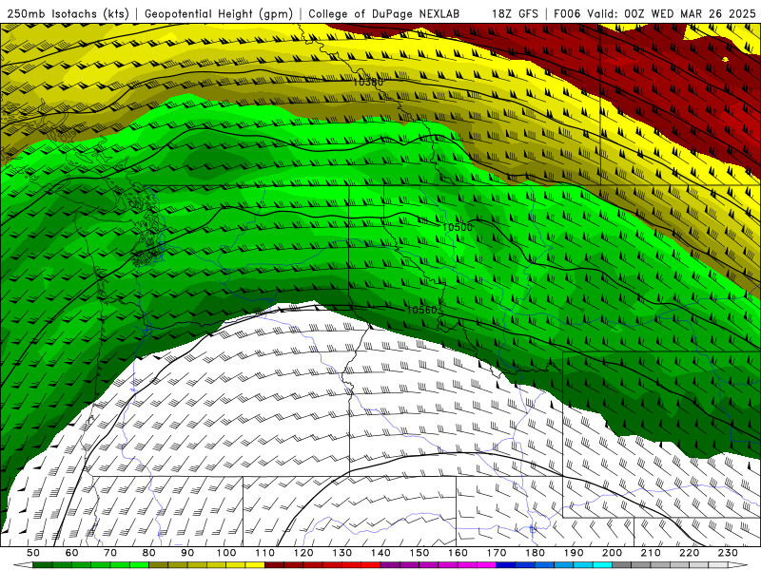This screenshot has width=761, height=570.
Task: Click the 230 kts colorbar label
Action: pos(728,553)
